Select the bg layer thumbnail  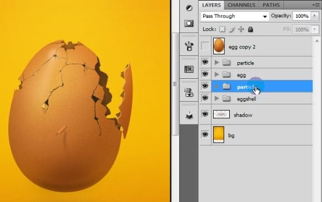(219, 134)
